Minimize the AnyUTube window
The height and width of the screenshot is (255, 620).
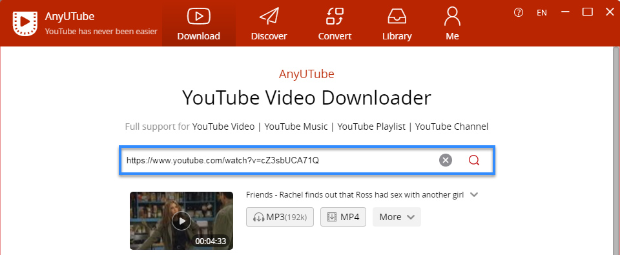tap(566, 12)
